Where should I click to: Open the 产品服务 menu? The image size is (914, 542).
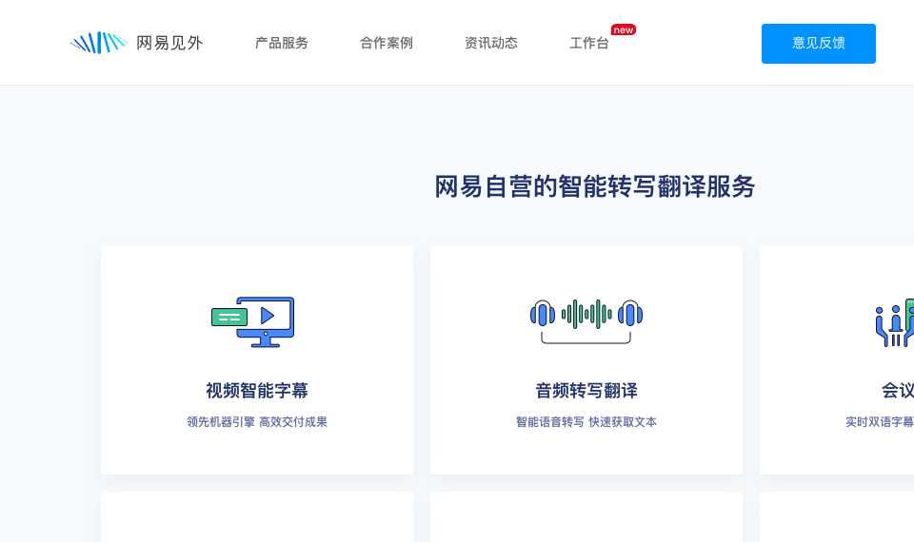pos(282,43)
